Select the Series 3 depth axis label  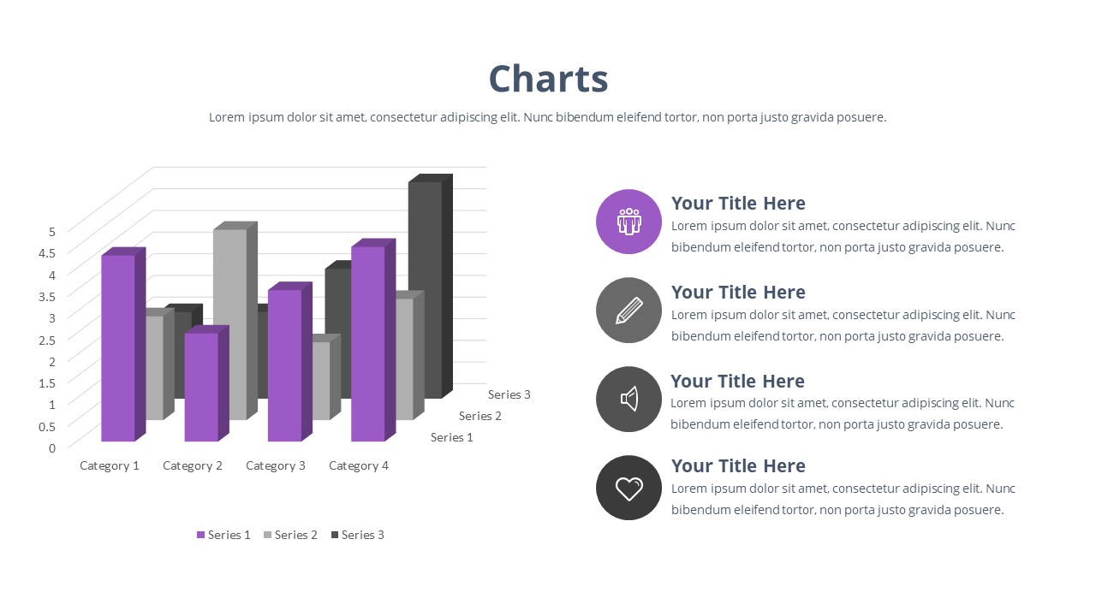509,394
